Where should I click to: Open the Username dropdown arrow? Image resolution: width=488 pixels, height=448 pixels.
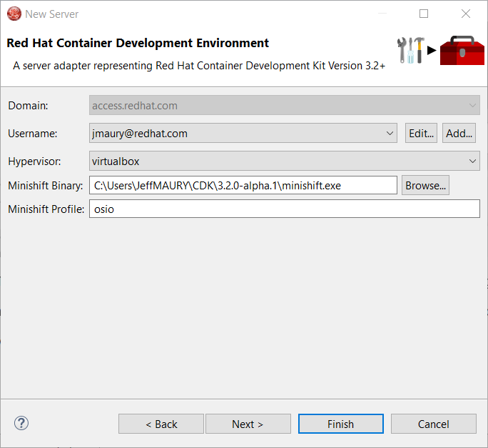(x=390, y=133)
